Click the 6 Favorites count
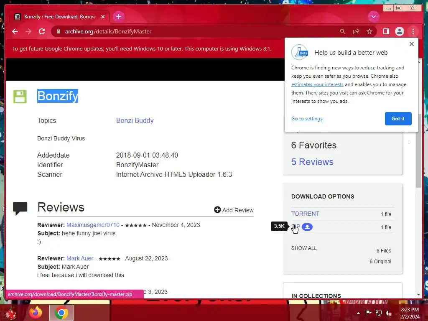The height and width of the screenshot is (321, 428). 313,145
